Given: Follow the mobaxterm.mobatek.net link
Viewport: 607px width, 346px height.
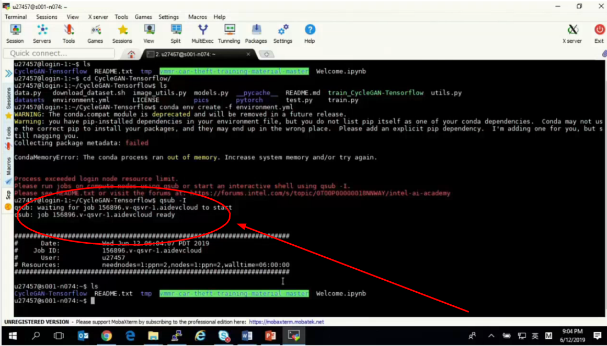Looking at the screenshot, I should click(287, 321).
